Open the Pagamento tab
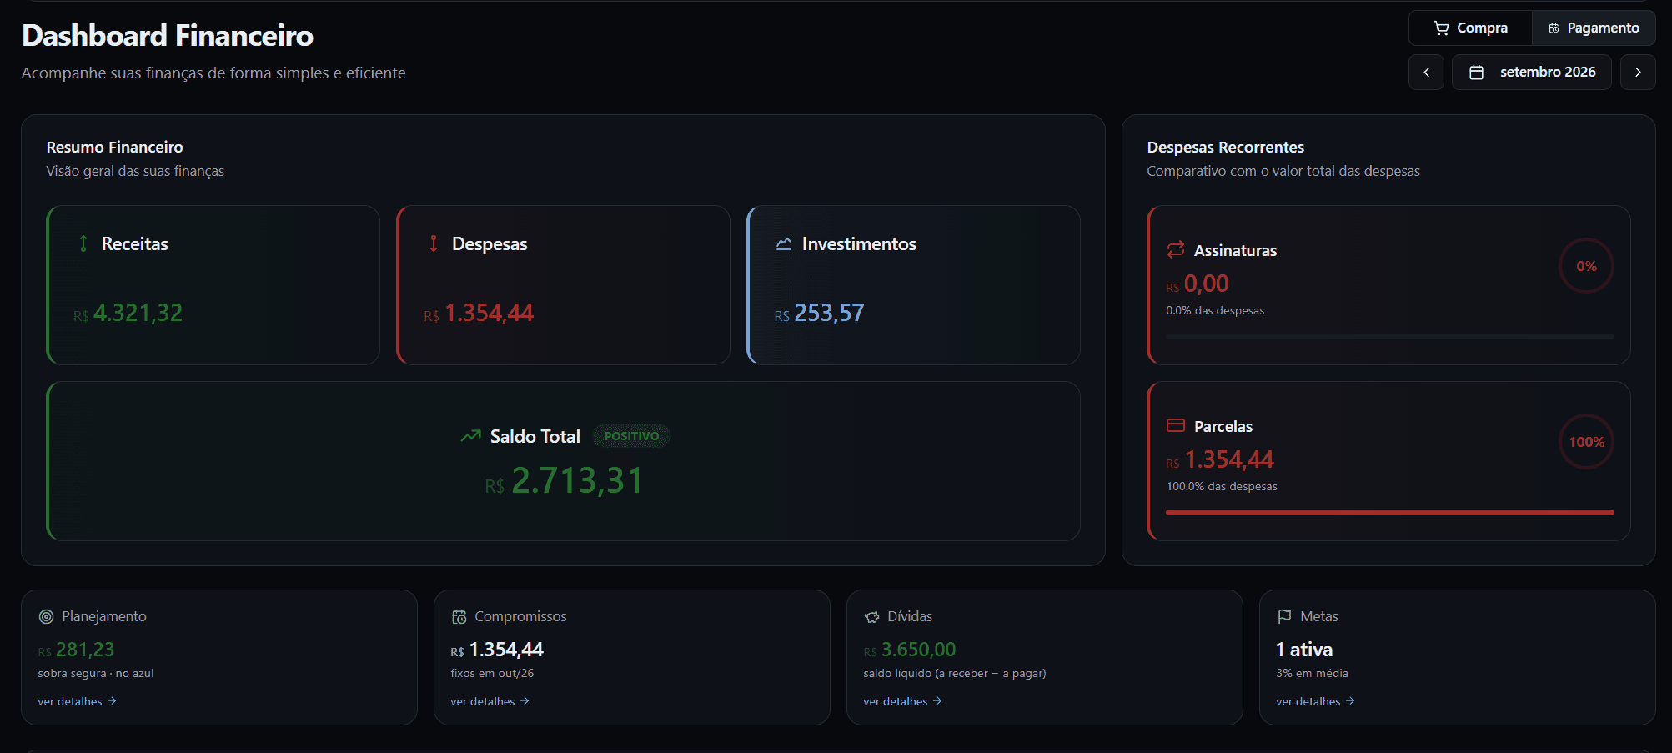The height and width of the screenshot is (753, 1672). point(1594,28)
